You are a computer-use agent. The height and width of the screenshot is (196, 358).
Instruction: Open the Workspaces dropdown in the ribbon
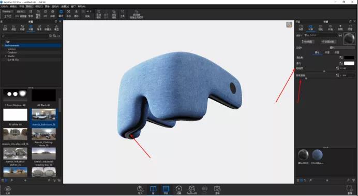8,11
